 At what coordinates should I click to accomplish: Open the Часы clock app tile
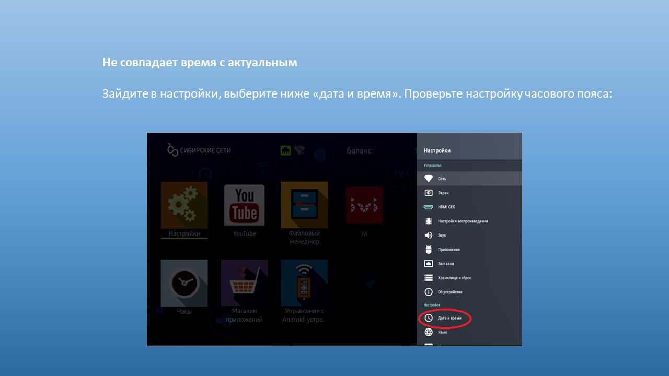(184, 283)
